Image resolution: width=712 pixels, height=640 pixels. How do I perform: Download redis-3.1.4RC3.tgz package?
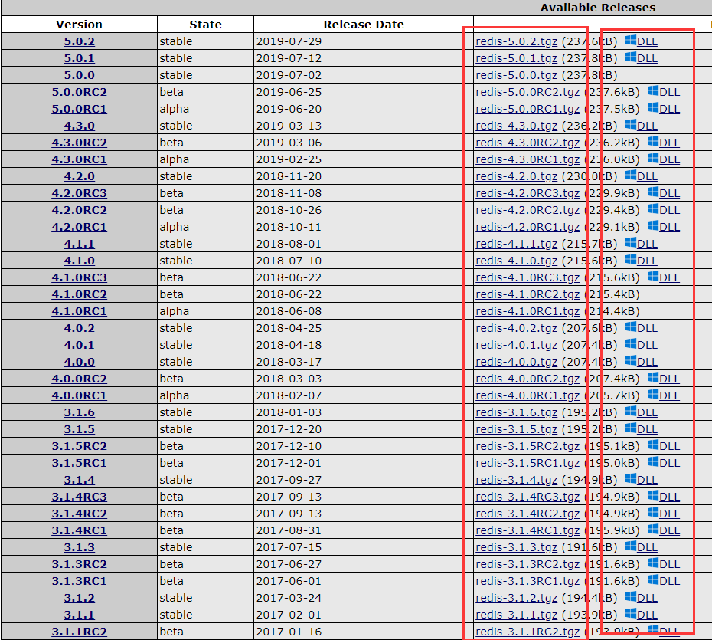click(527, 497)
